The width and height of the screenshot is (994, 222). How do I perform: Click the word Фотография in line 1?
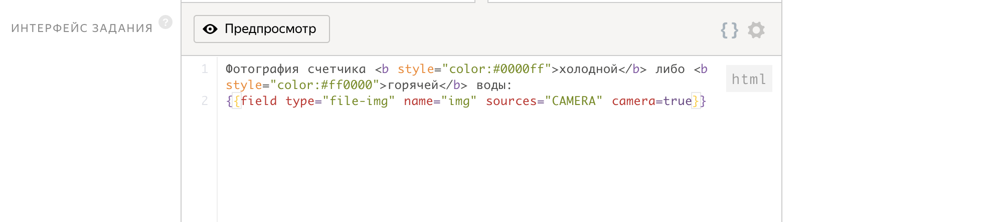262,69
